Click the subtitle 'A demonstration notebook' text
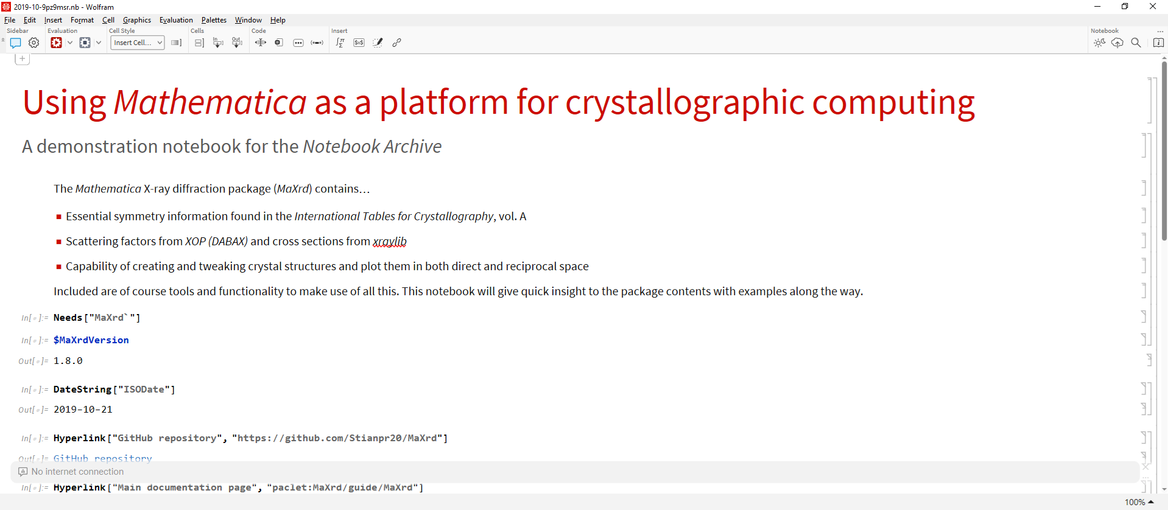The width and height of the screenshot is (1168, 510). (x=231, y=146)
